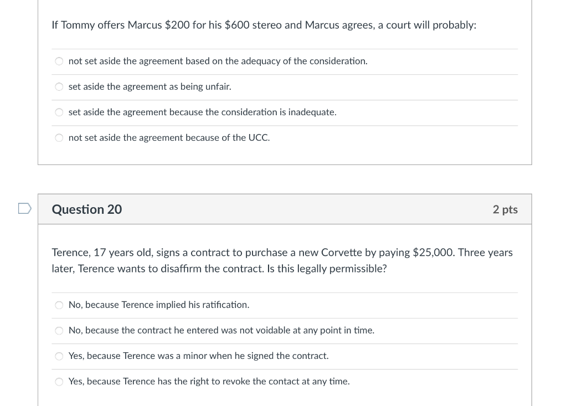Click the "2 pts" points label
The image size is (567, 406).
(504, 209)
